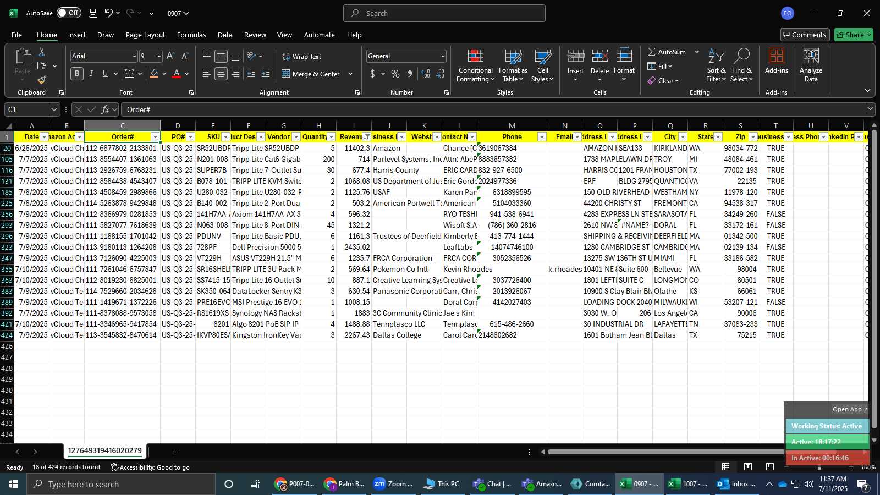This screenshot has height=495, width=880.
Task: Open Cell Styles gallery
Action: (542, 65)
